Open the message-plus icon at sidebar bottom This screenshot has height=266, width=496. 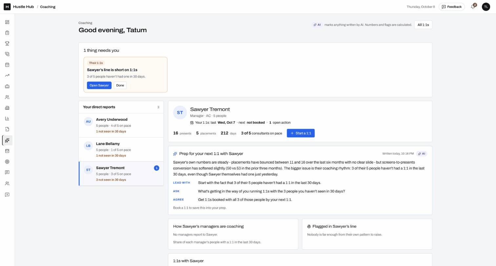[x=7, y=195]
